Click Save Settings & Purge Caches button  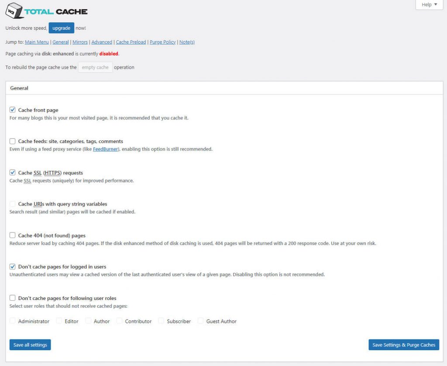point(403,345)
